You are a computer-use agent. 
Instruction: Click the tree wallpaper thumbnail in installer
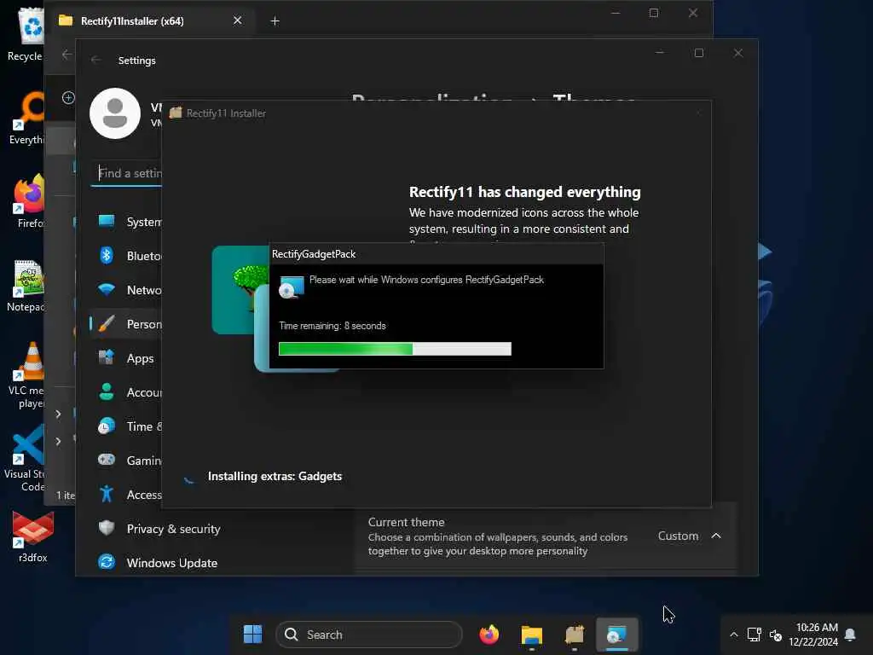coord(240,290)
